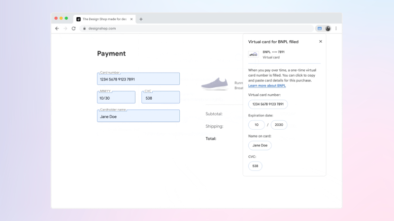
Task: Click the Affirm logo in the popup
Action: pyautogui.click(x=253, y=55)
